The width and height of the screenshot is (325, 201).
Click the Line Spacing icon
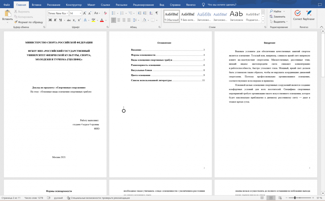[x=135, y=20]
